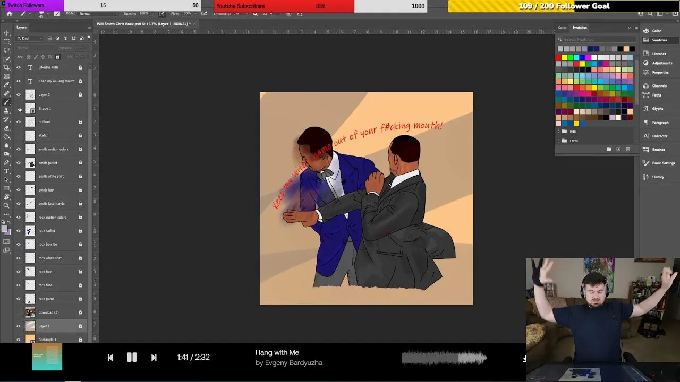Image resolution: width=680 pixels, height=382 pixels.
Task: Switch to the Color tab
Action: click(562, 28)
